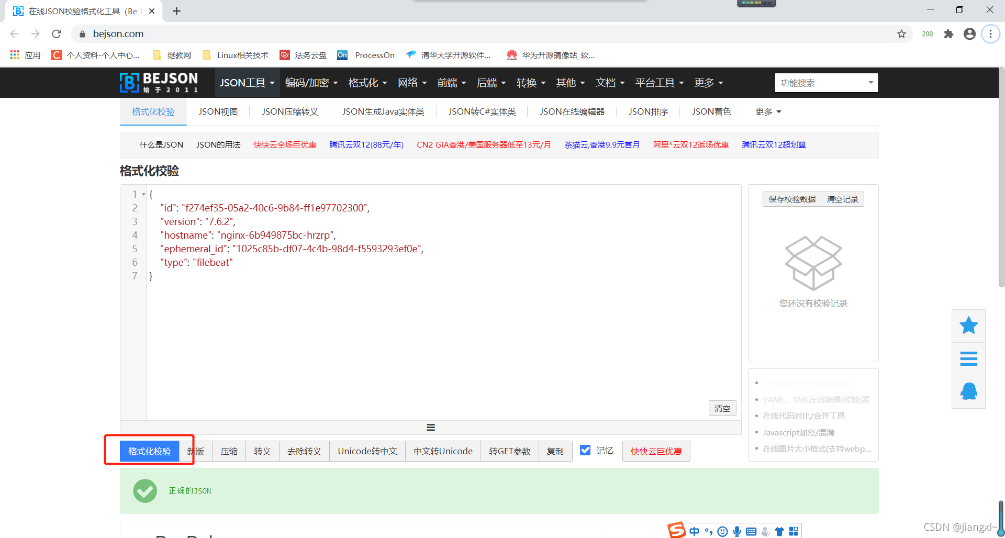Click the 清空 button in editor
Viewport: 1005px width, 538px height.
722,408
